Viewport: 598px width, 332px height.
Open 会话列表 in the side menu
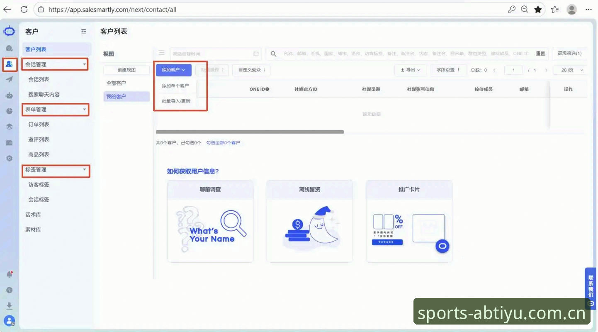39,79
